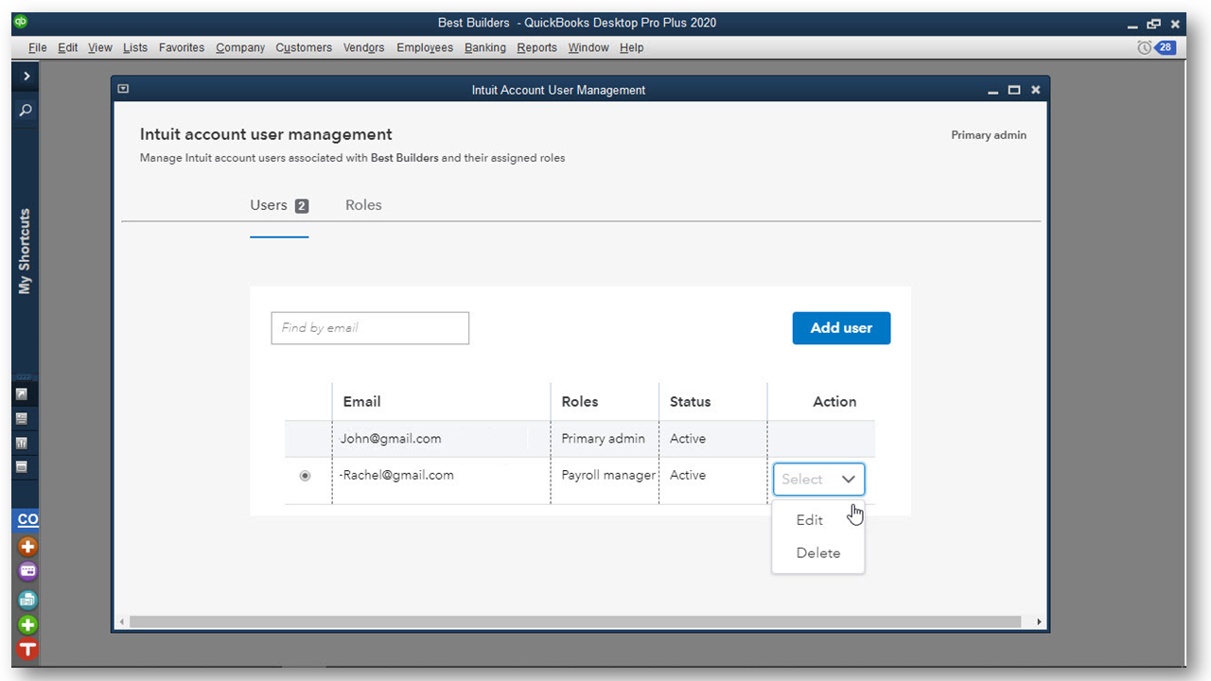Screen dimensions: 1211x681
Task: Click the reminders count badge 28
Action: (x=1166, y=47)
